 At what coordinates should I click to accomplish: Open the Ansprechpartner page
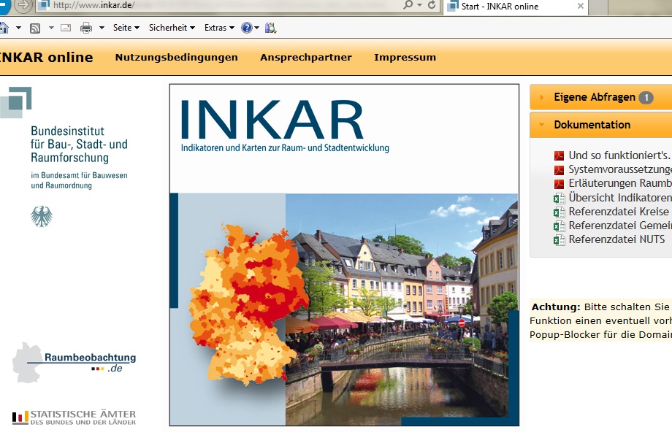pos(306,58)
